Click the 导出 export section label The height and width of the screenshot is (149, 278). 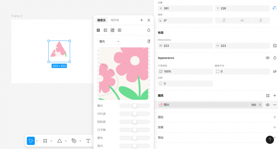[161, 138]
